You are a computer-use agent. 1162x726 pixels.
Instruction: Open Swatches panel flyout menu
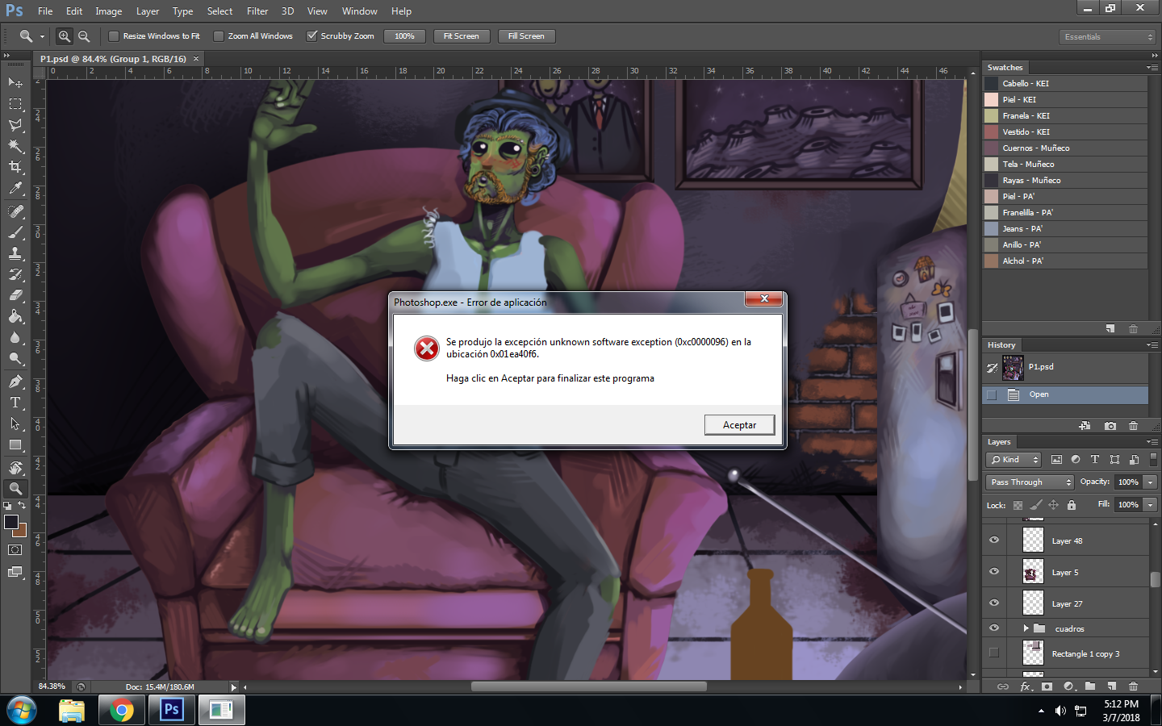[1152, 68]
